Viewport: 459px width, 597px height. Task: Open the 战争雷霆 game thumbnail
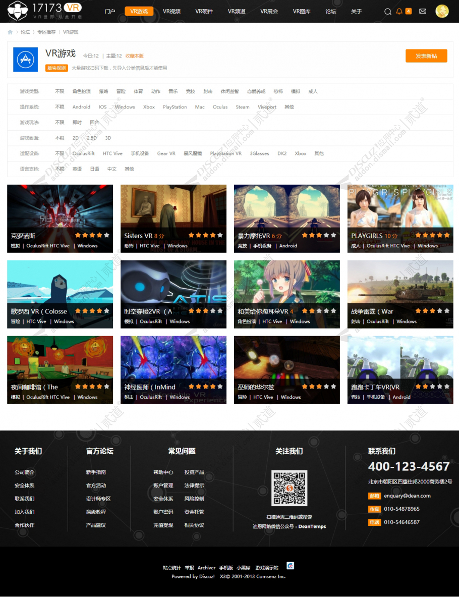(x=400, y=294)
